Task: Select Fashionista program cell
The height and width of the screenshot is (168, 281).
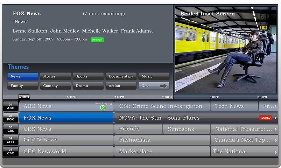Action: click(162, 140)
